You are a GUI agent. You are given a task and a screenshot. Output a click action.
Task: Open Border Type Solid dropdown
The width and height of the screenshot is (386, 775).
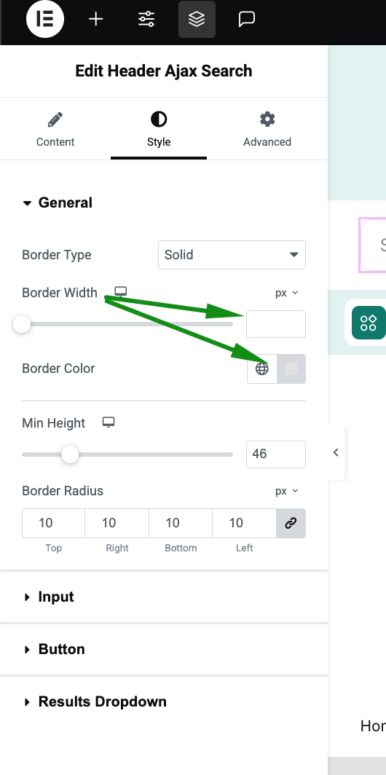click(232, 255)
